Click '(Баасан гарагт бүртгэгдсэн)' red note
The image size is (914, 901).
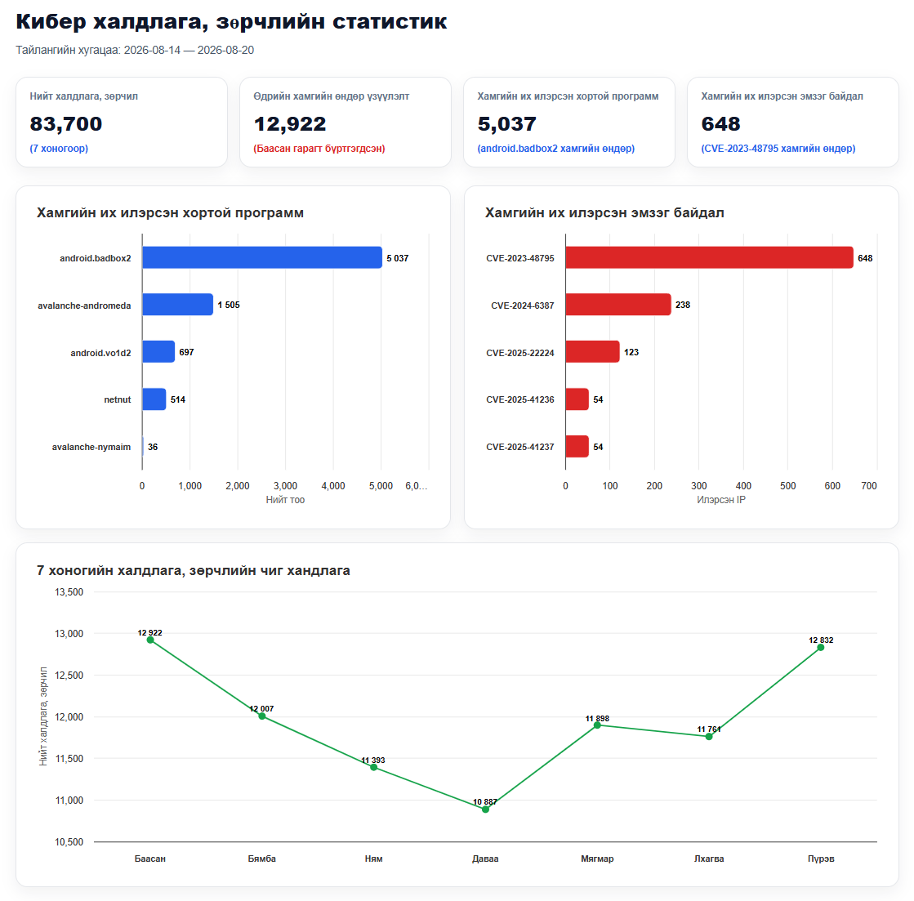pyautogui.click(x=319, y=149)
